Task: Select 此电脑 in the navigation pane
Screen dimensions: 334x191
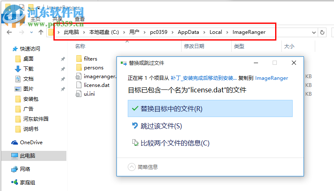Action: [x=28, y=156]
